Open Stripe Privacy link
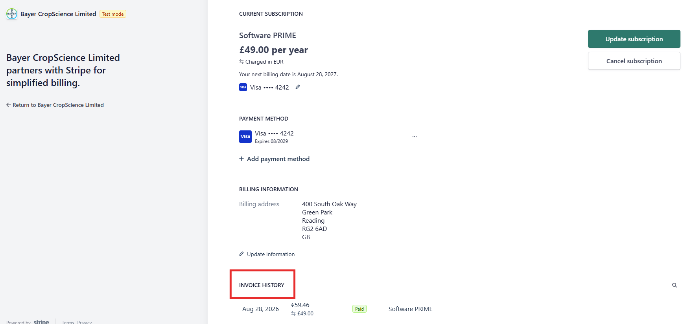684x324 pixels. tap(85, 322)
